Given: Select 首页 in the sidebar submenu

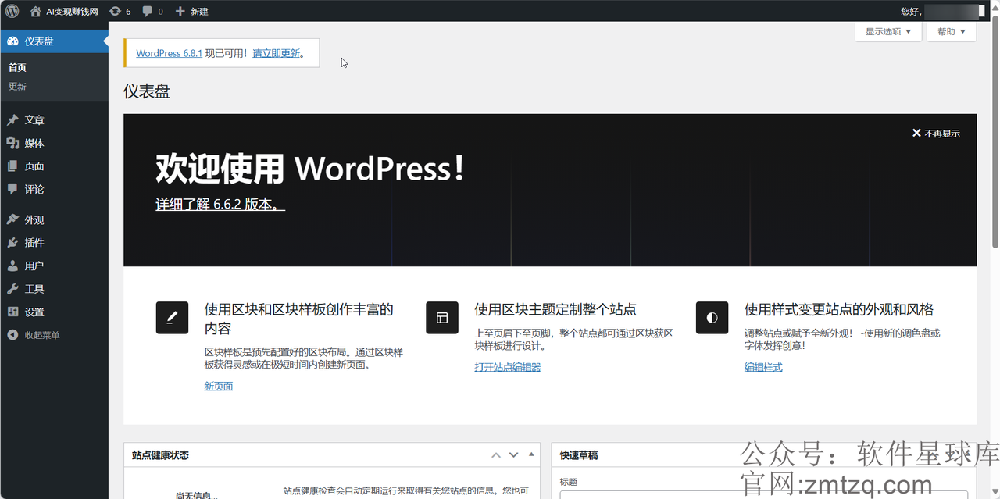Looking at the screenshot, I should tap(17, 68).
